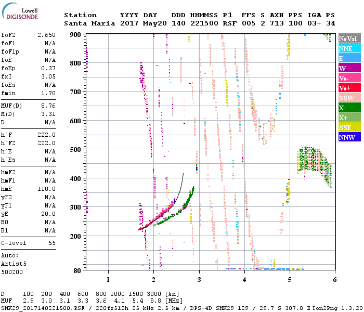Click the foEs parameter label
The width and height of the screenshot is (364, 312).
(x=8, y=85)
